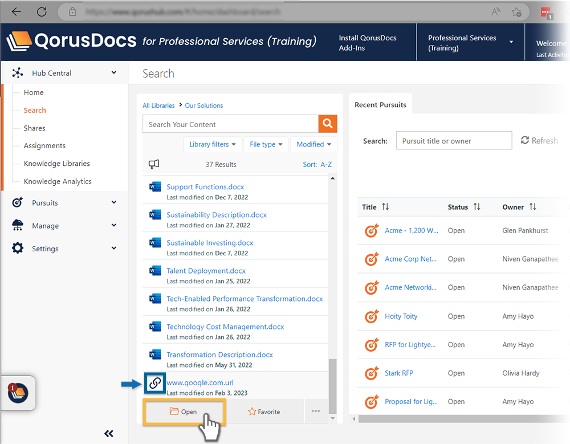Open the Professional Services (Training) hub dropdown
The image size is (570, 444).
coord(470,43)
